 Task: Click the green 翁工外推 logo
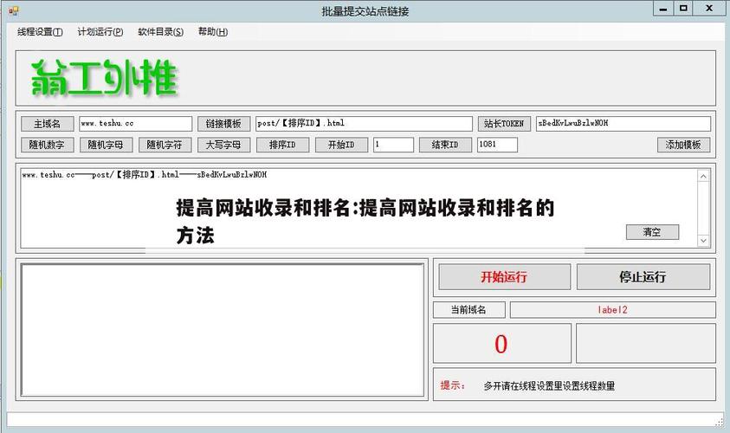(104, 78)
